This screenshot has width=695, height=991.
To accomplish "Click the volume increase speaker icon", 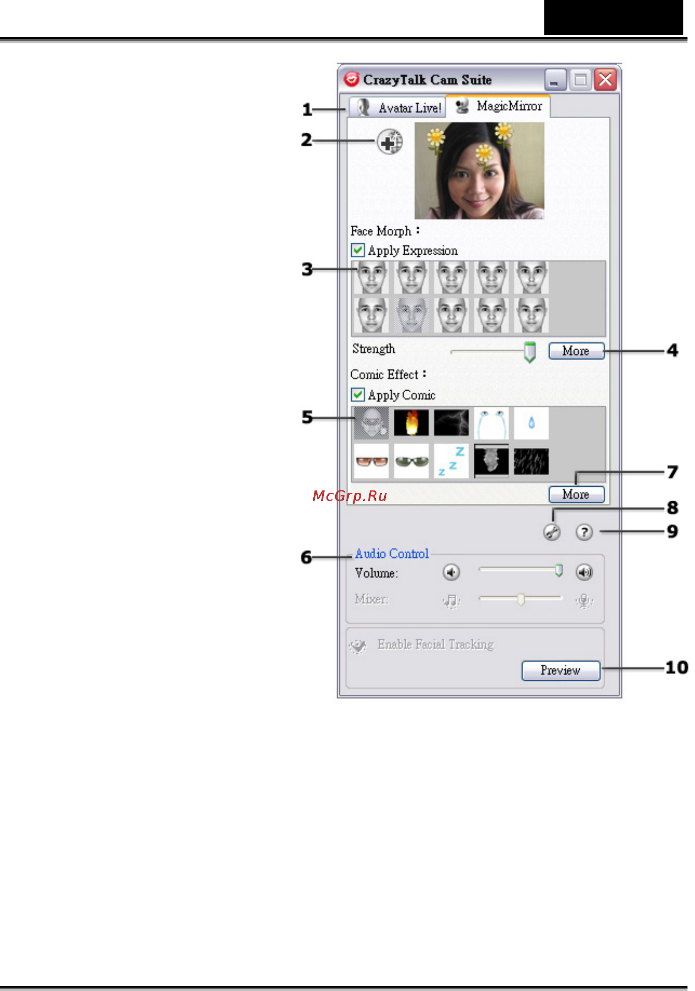I will click(584, 572).
